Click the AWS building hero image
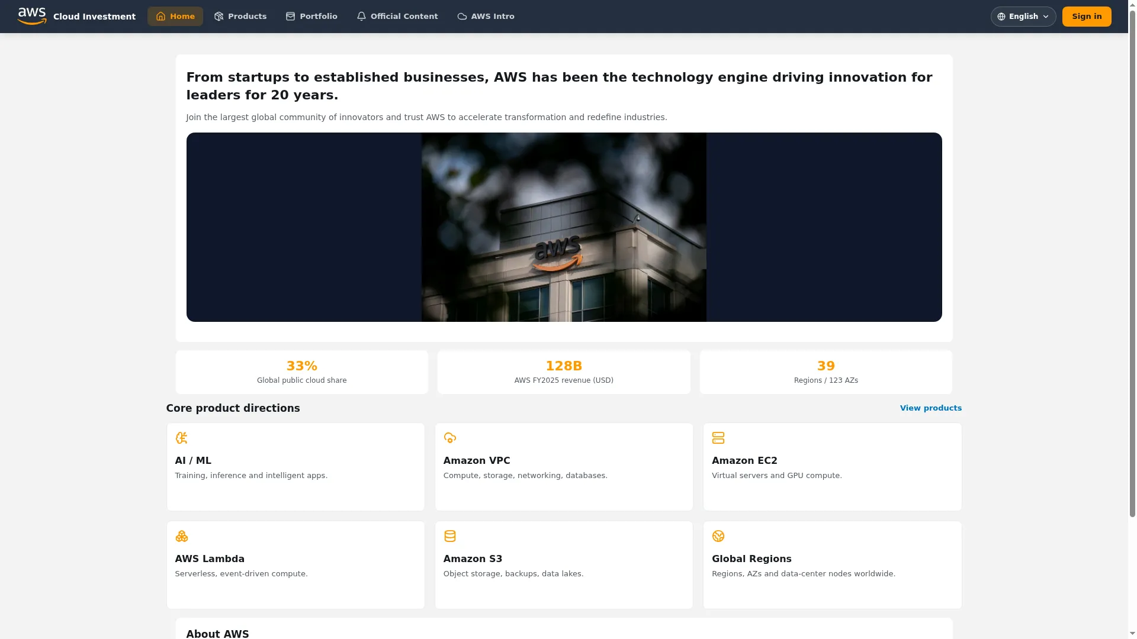Viewport: 1137px width, 639px height. tap(564, 227)
